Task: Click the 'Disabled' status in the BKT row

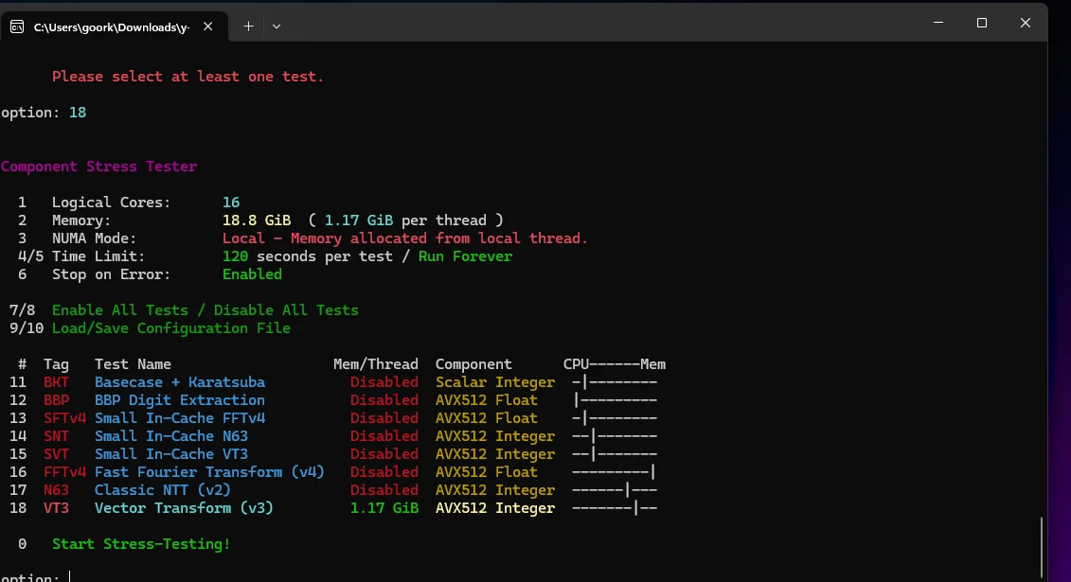Action: [384, 382]
